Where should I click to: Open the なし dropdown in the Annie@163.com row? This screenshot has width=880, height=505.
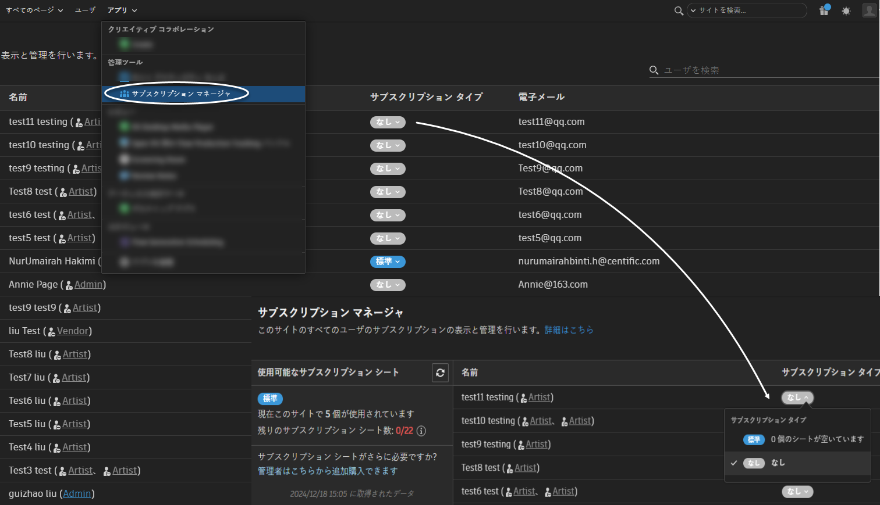point(388,285)
